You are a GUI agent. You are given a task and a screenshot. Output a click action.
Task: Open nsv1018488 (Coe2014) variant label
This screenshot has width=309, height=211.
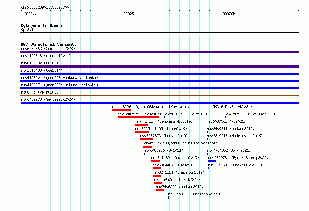pyautogui.click(x=42, y=70)
